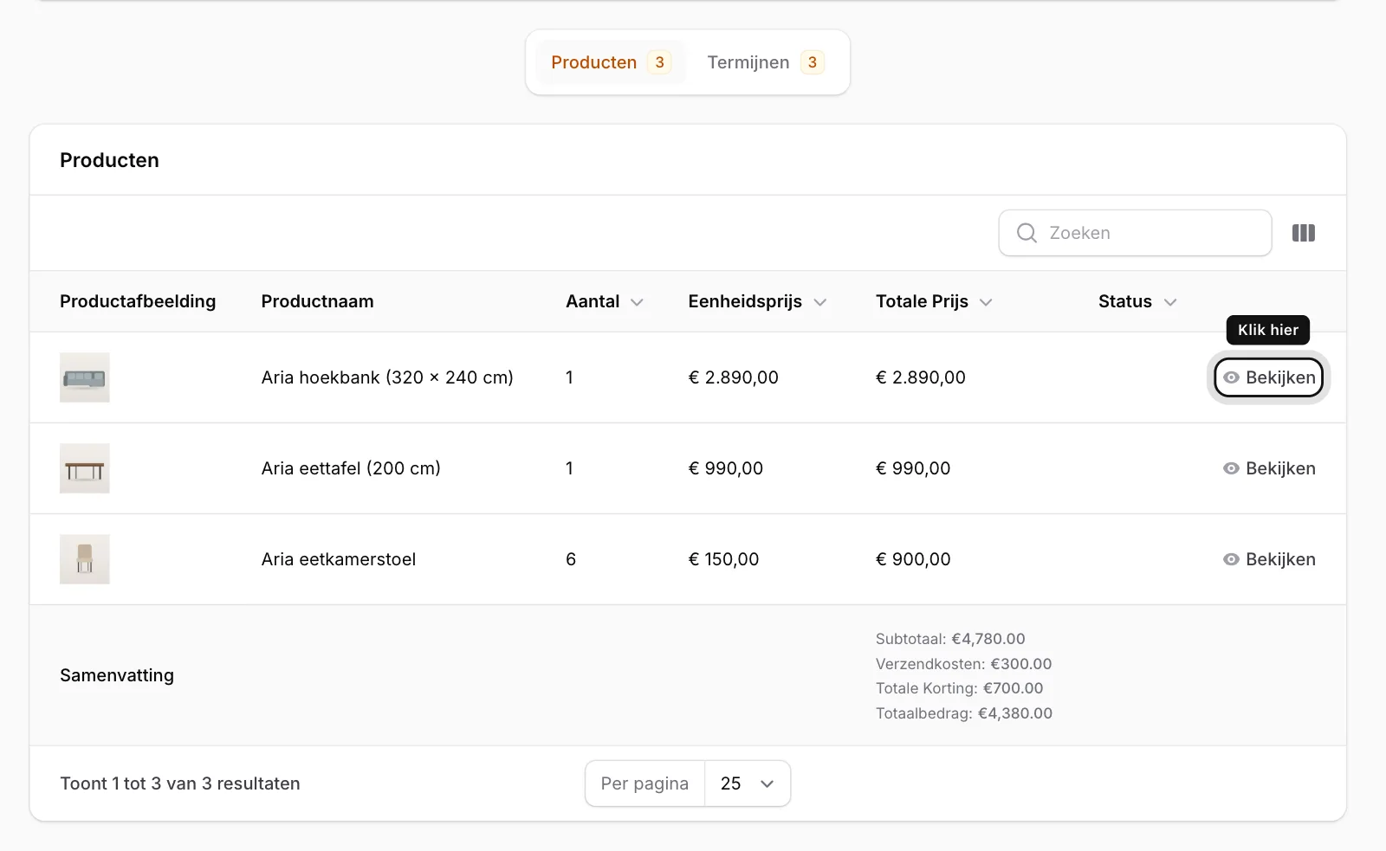The width and height of the screenshot is (1386, 851).
Task: Click the product name Aria eettafel (200 cm)
Action: tap(351, 468)
